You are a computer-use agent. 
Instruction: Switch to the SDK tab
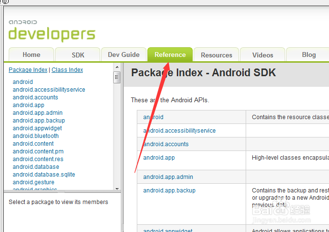click(x=78, y=55)
